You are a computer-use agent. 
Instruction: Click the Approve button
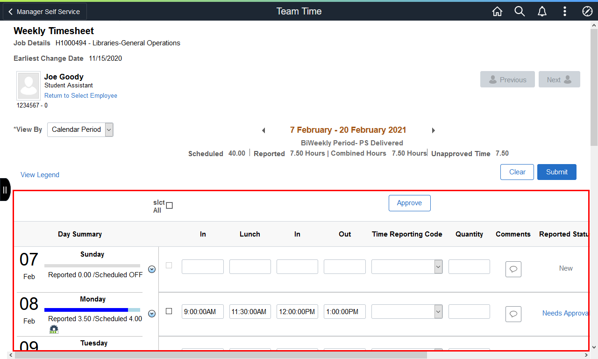(x=410, y=203)
